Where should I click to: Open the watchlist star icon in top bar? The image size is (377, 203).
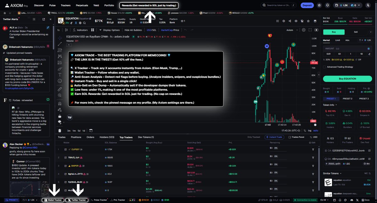click(x=320, y=5)
